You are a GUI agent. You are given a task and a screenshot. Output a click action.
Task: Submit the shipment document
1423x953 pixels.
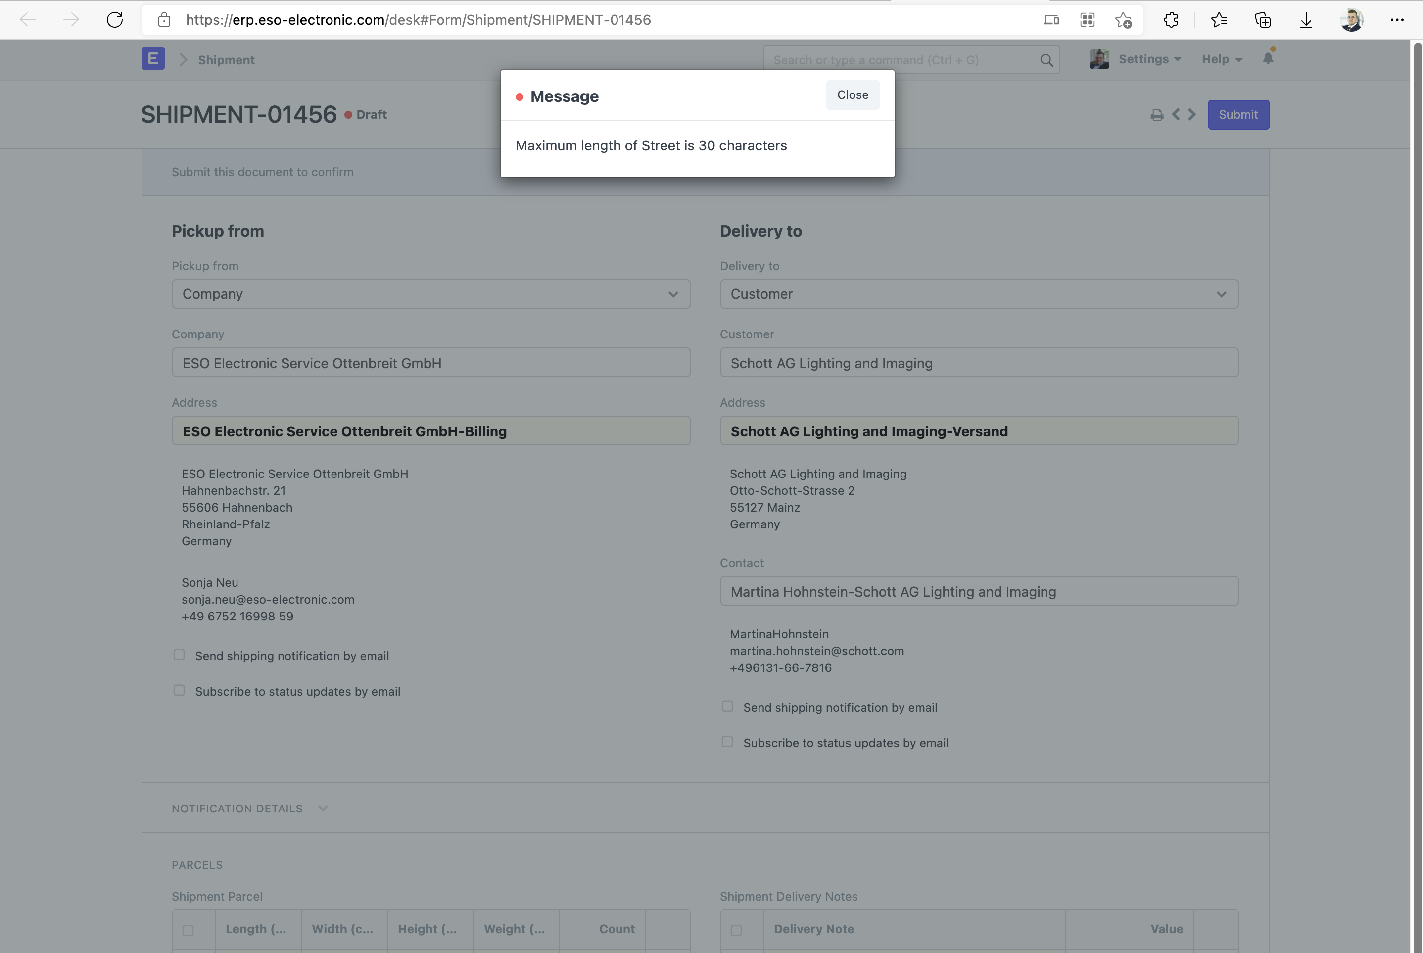[1238, 114]
